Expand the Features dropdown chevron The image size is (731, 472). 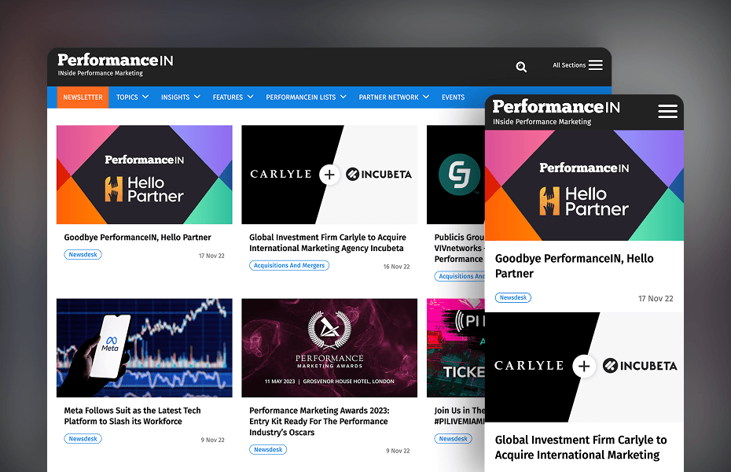251,97
